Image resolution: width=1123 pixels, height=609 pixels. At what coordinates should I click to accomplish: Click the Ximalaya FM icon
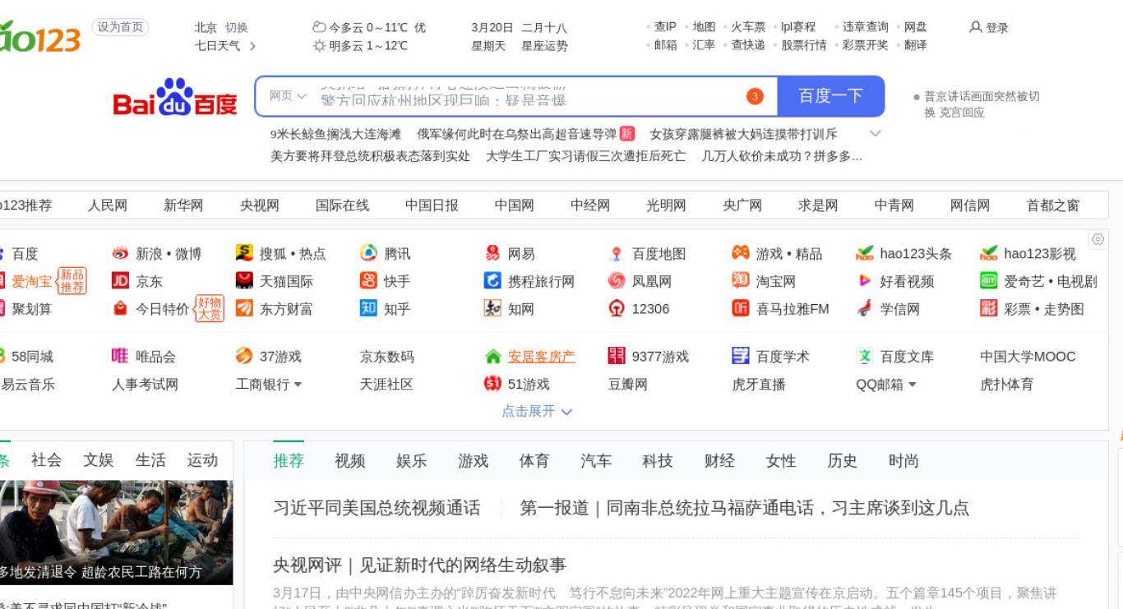pos(741,308)
